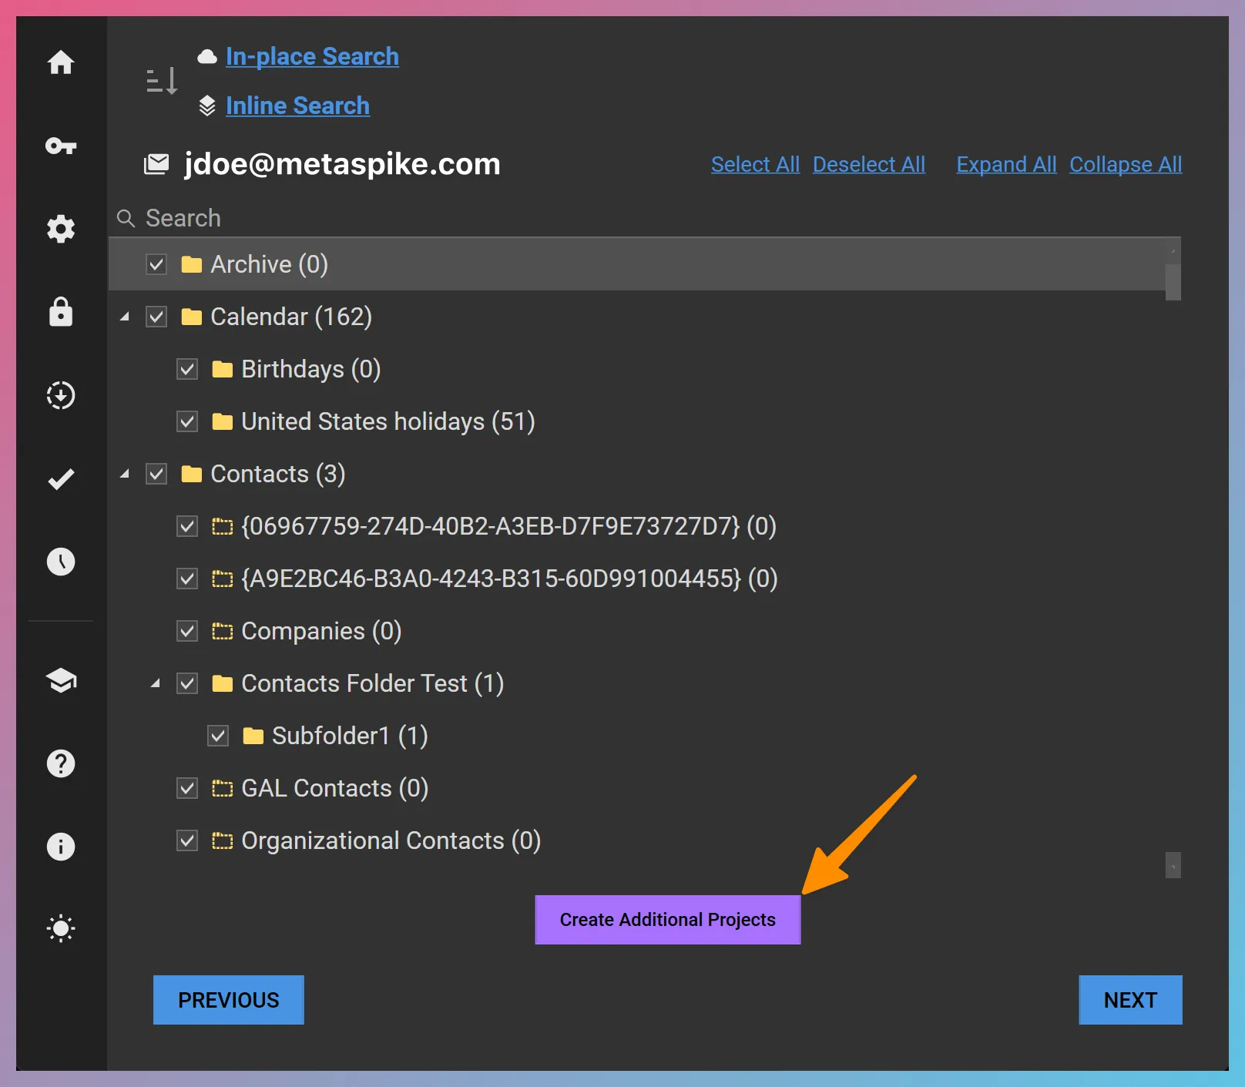Open the In-place Search link
Image resolution: width=1245 pixels, height=1087 pixels.
point(312,55)
